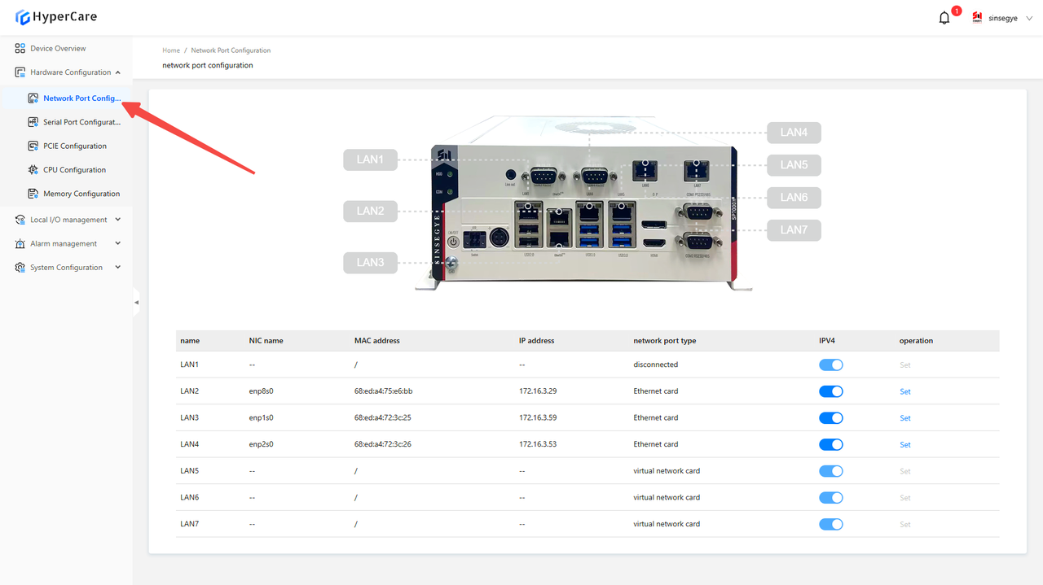Screen dimensions: 1043x585
Task: Collapse the Hardware Configuration section
Action: 118,72
